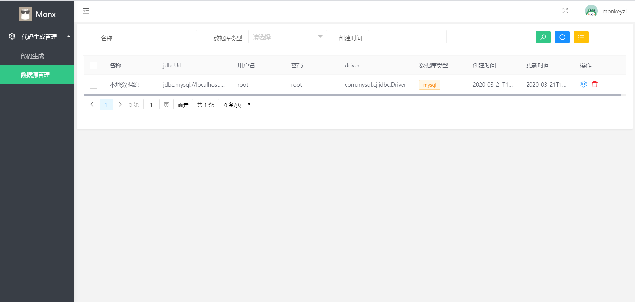This screenshot has width=635, height=302.
Task: Click the driver column header
Action: [x=352, y=65]
